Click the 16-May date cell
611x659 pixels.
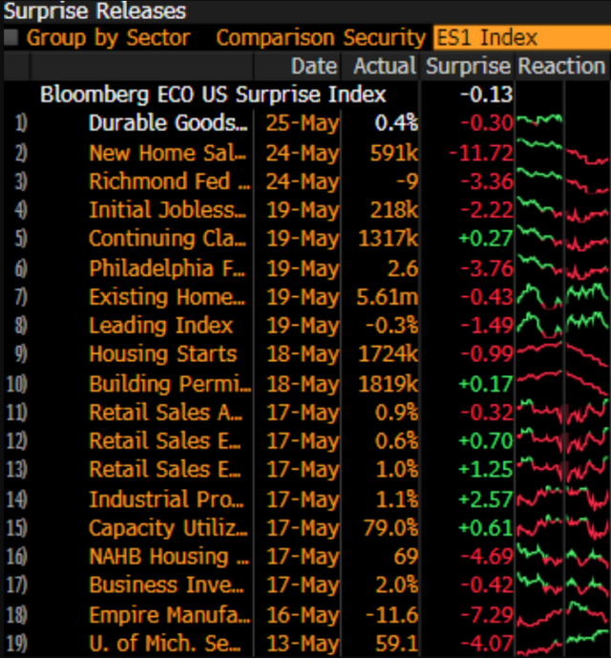coord(302,615)
